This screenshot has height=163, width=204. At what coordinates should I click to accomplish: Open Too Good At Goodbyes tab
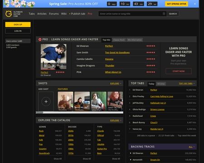(117, 53)
